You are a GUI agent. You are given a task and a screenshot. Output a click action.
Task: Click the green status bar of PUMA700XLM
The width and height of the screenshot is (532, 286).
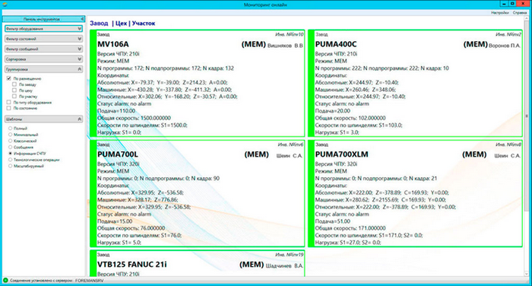(311, 193)
